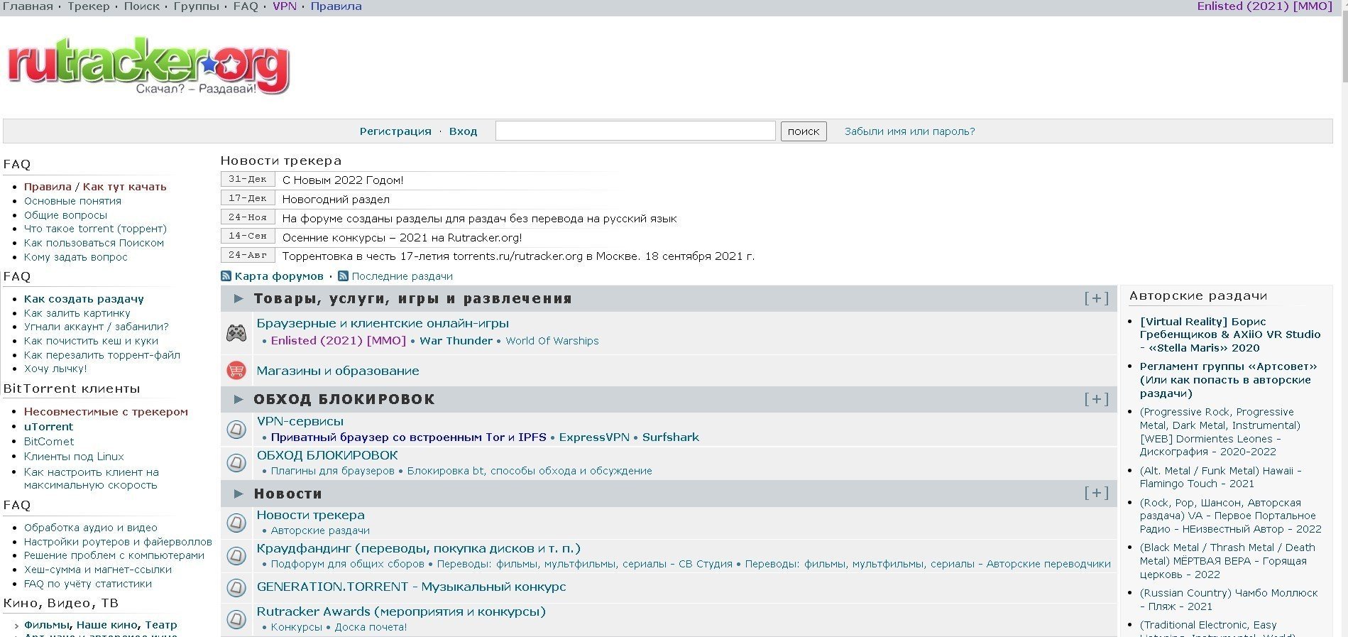Click the forum icon beside Новости трекера subforum

236,523
